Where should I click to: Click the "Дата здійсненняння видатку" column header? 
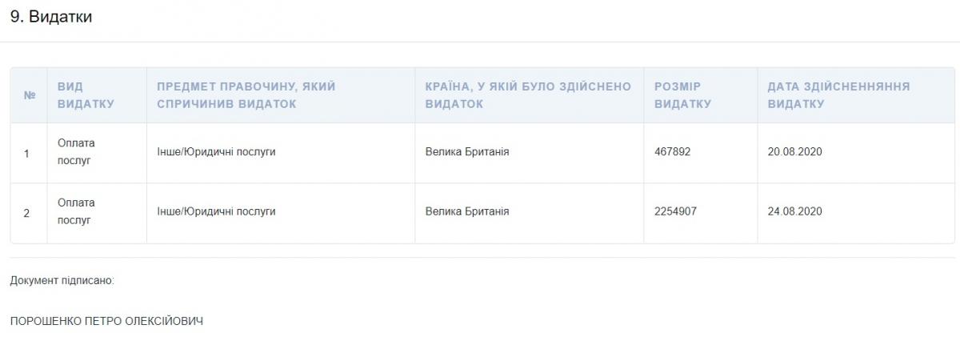coord(838,95)
